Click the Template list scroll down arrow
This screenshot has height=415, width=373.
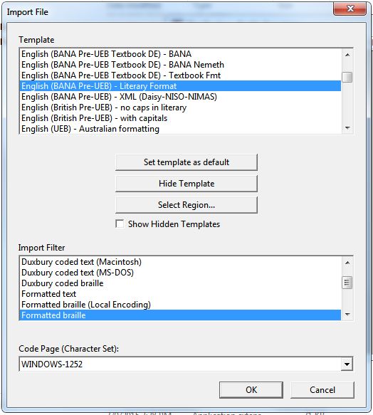point(347,128)
